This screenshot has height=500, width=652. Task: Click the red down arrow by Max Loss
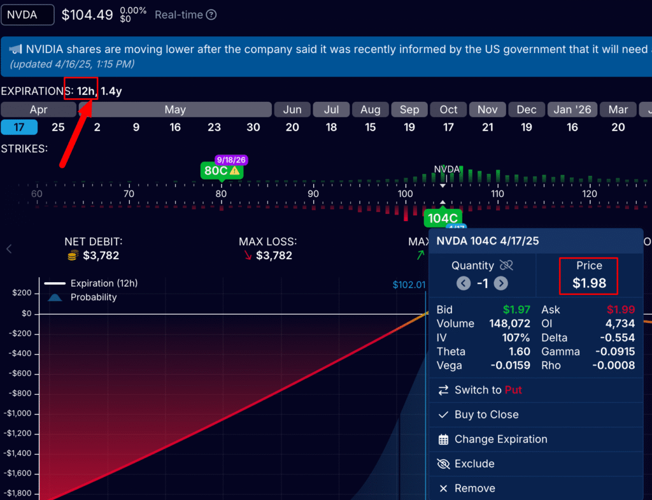tap(248, 255)
